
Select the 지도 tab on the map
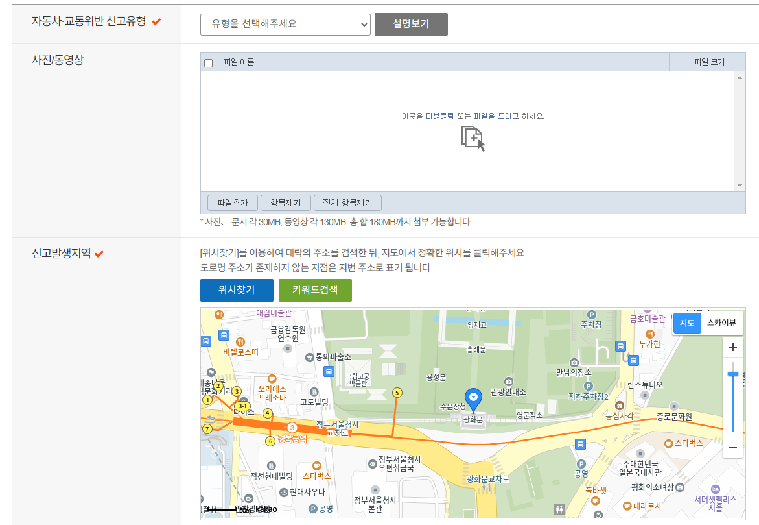[687, 323]
